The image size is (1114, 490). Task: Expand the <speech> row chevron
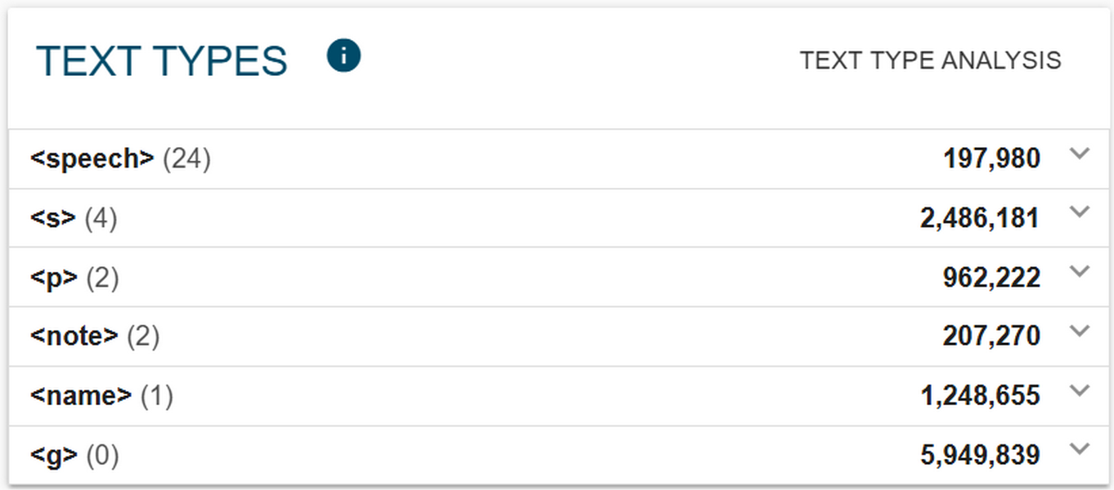click(x=1082, y=155)
